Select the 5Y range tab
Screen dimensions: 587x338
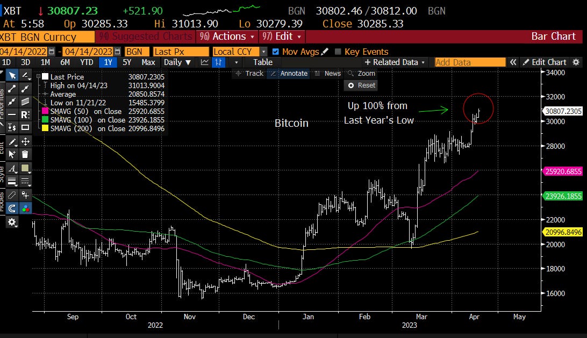(127, 62)
